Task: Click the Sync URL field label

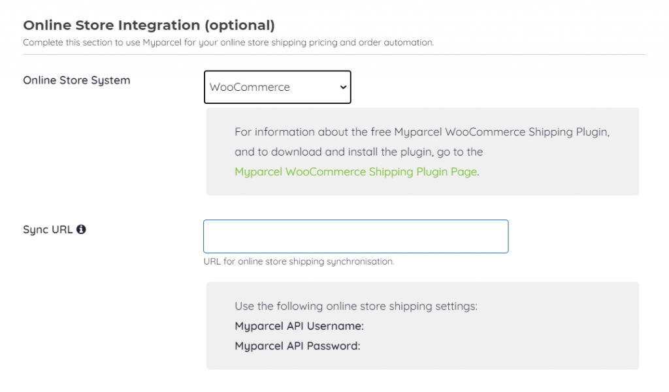Action: [x=45, y=229]
